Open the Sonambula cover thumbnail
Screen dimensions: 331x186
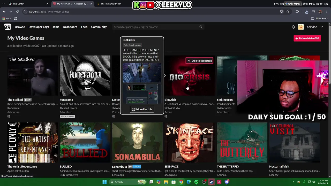pos(137,143)
